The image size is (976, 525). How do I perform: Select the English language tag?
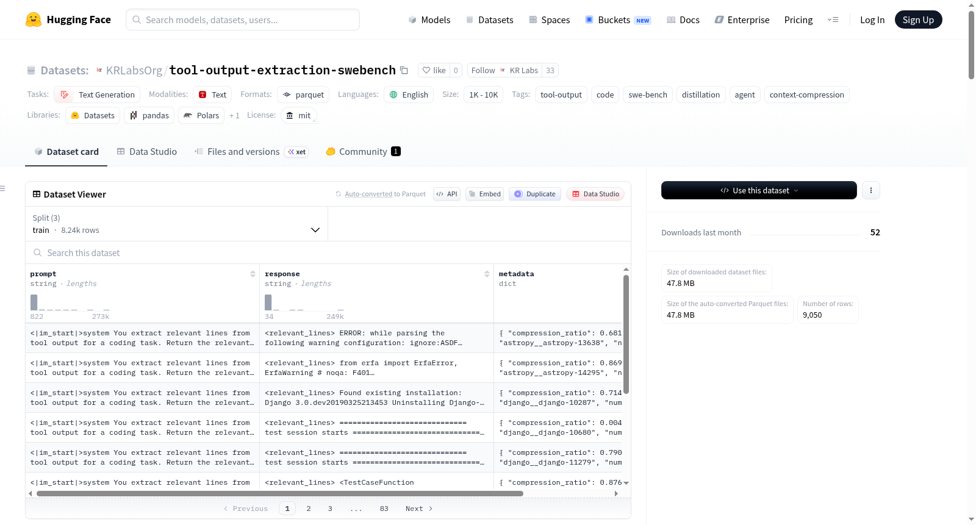point(409,95)
